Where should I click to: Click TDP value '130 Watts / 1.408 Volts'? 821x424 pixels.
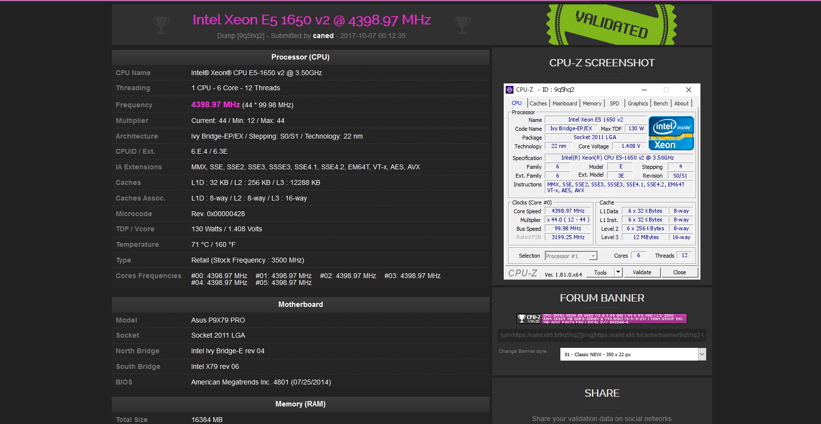coord(226,229)
